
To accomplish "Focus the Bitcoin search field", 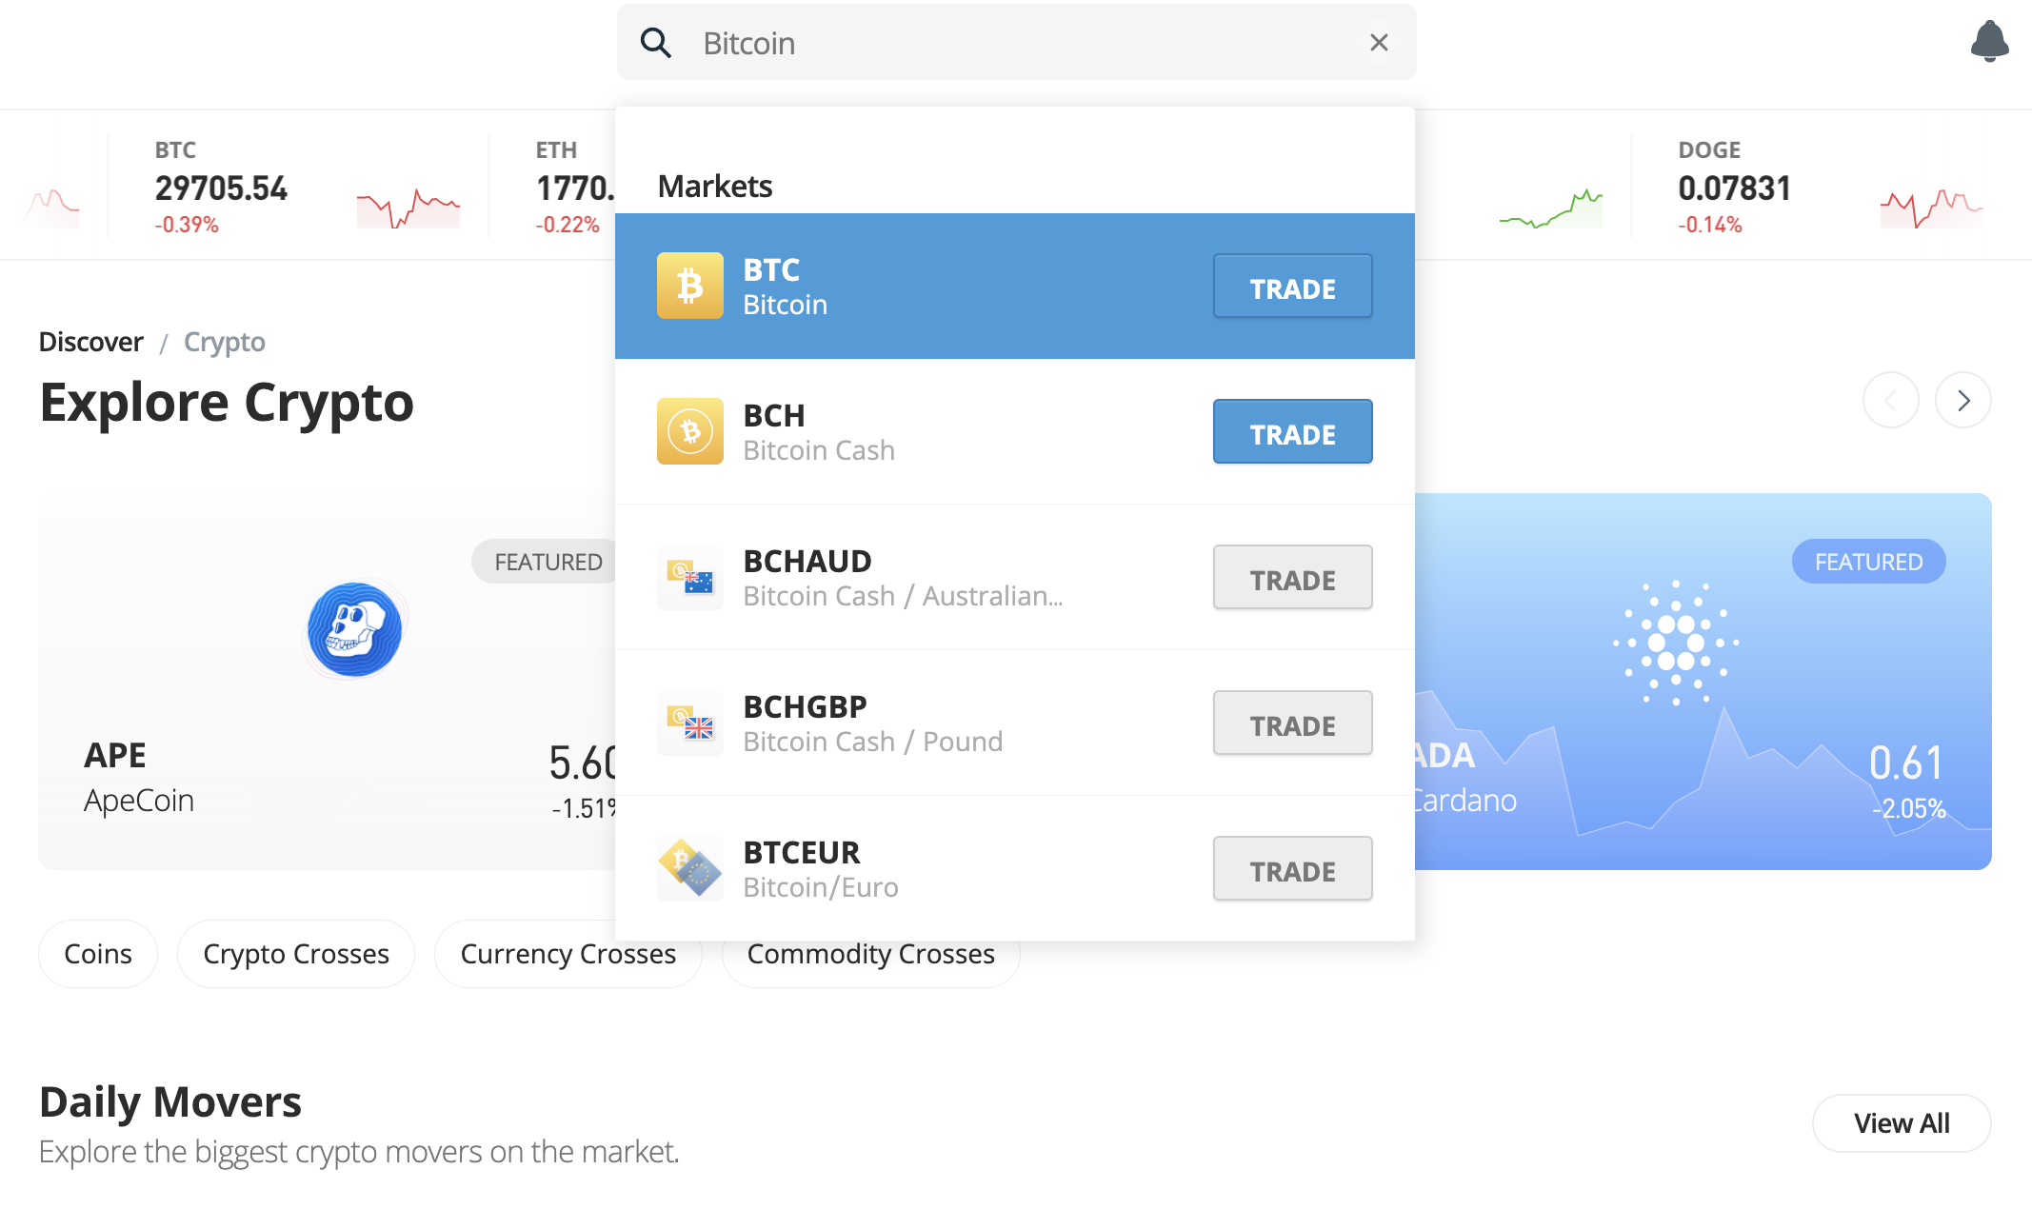I will pyautogui.click(x=1016, y=43).
